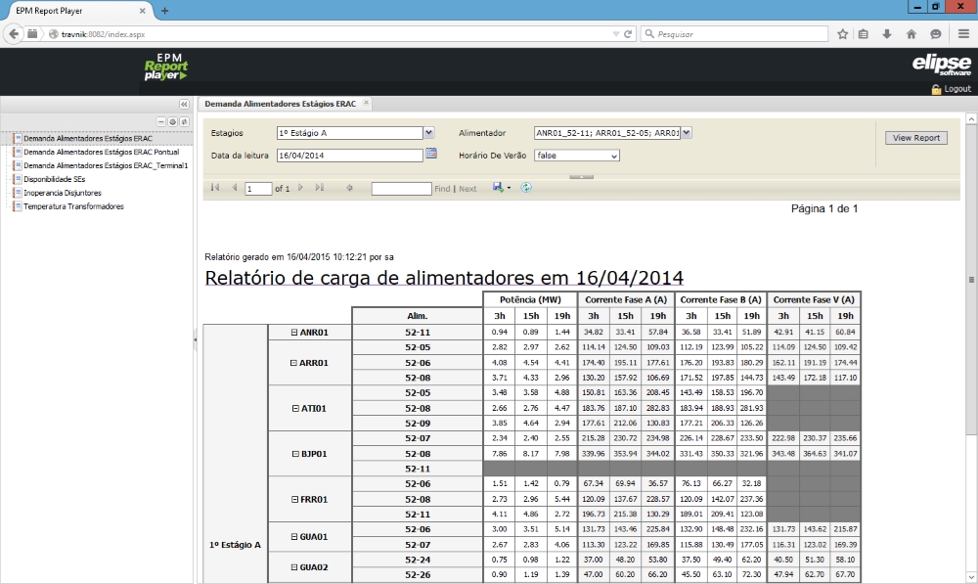978x584 pixels.
Task: Go to browser home page
Action: [911, 34]
